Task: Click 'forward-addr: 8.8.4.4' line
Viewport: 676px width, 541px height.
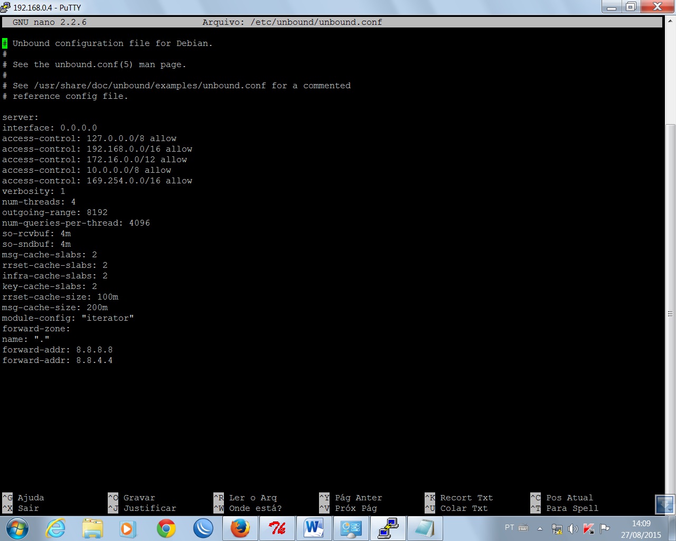Action: tap(58, 360)
